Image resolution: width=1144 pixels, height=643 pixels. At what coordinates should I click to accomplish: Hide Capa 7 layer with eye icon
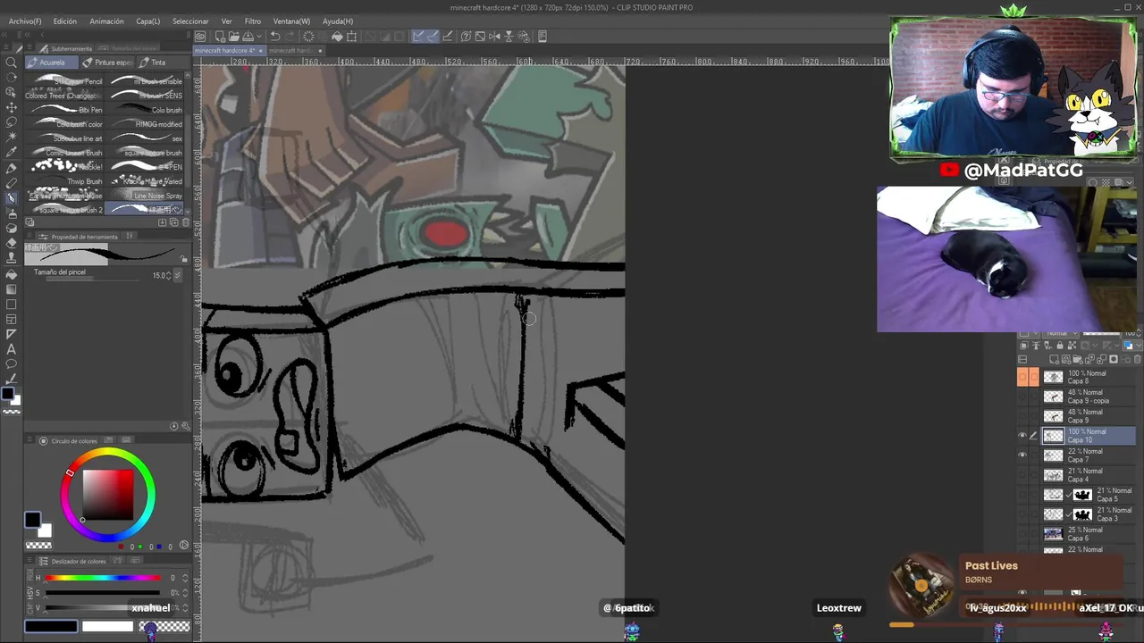(1022, 455)
